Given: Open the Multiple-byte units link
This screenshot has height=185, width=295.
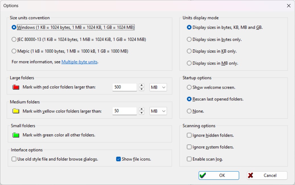Looking at the screenshot, I should pyautogui.click(x=79, y=62).
